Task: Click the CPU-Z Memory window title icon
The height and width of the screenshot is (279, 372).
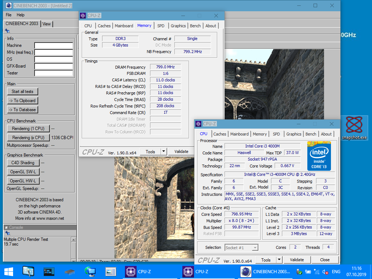Action: tap(83, 16)
